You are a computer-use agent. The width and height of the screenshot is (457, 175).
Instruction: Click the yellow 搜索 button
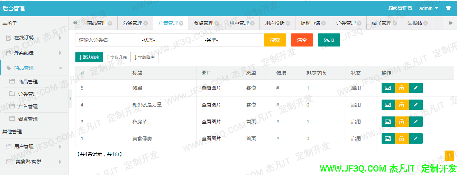[x=275, y=40]
